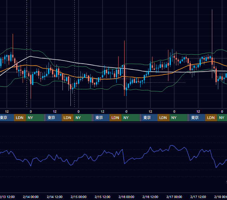Select the 2/17 00:00 date label
Viewport: 227px width, 200px height.
pos(174,197)
